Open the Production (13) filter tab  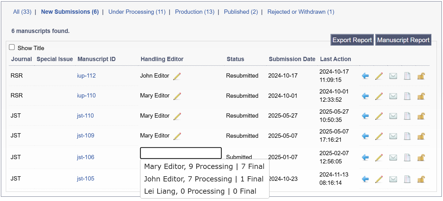click(194, 12)
